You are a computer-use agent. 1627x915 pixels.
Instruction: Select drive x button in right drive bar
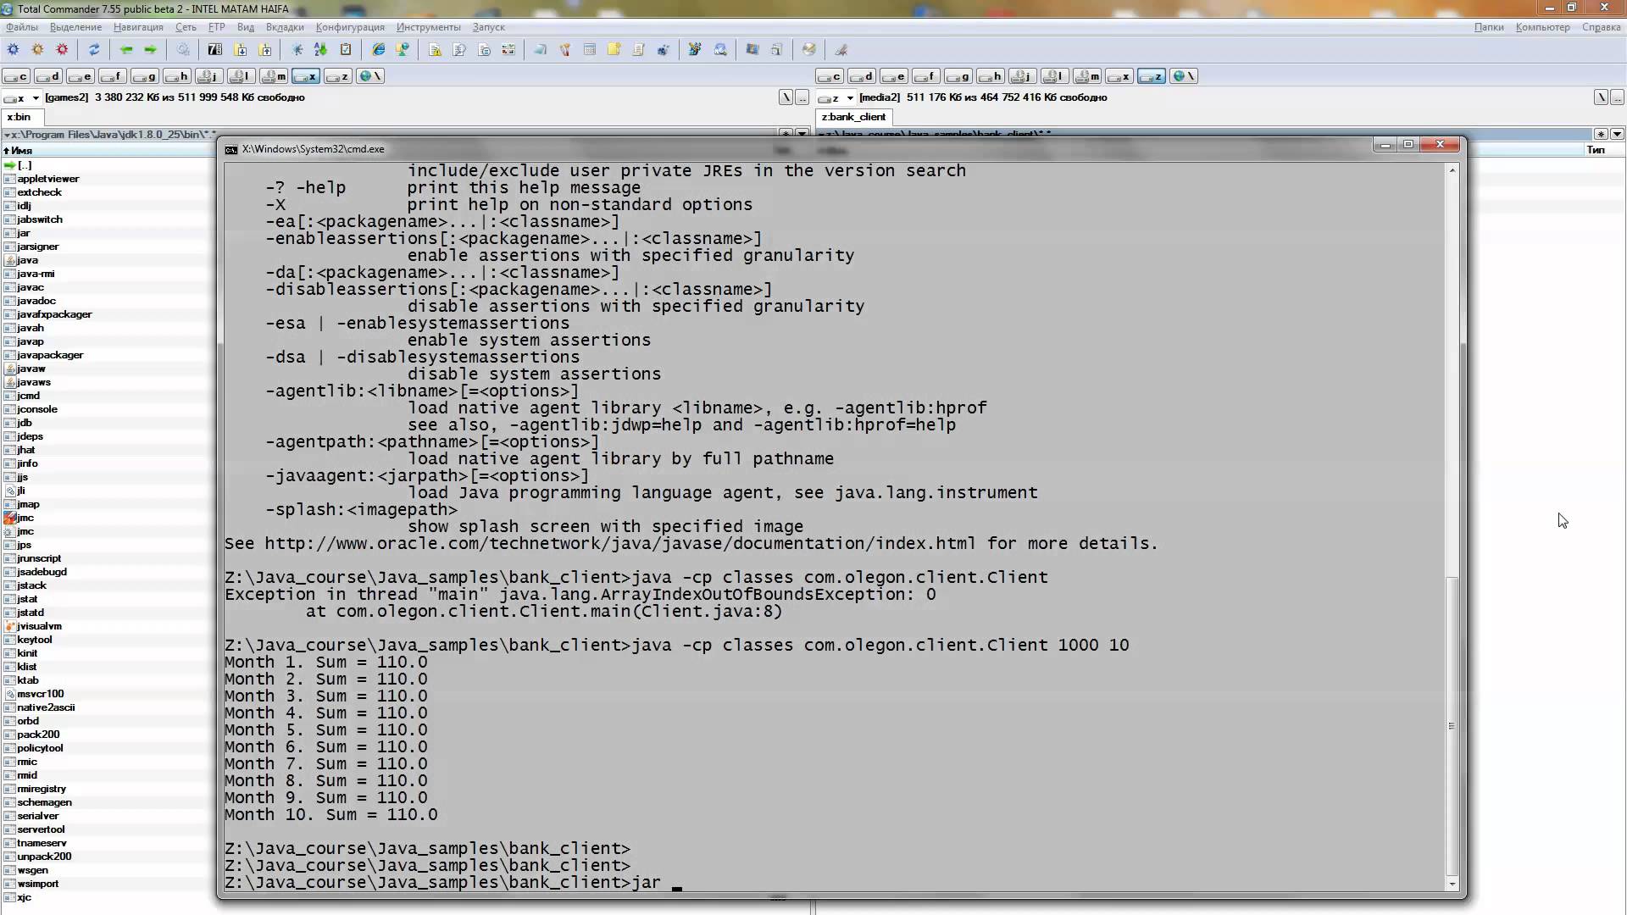[1119, 76]
